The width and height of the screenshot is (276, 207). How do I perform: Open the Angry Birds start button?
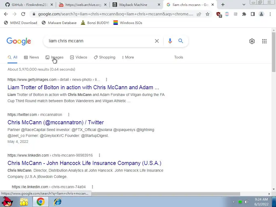(7, 202)
